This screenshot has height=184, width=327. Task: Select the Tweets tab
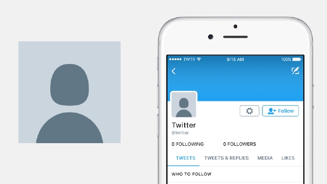(x=186, y=158)
